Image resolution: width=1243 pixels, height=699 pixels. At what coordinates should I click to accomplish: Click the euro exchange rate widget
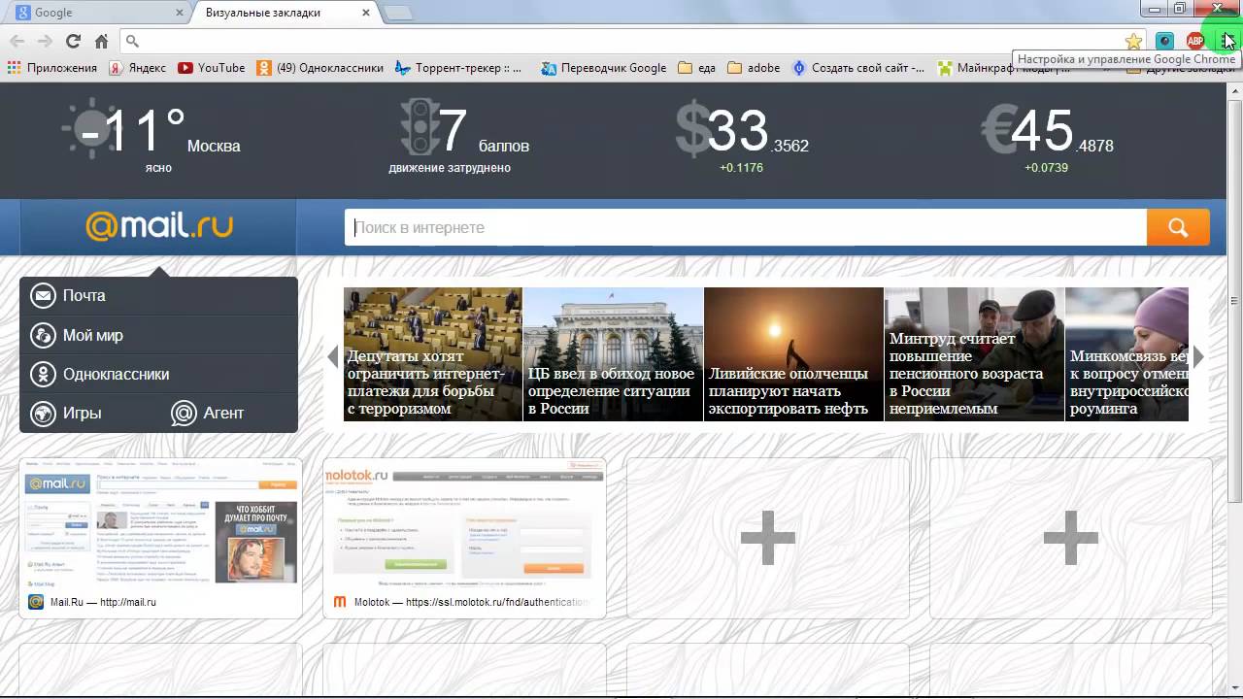point(1047,138)
